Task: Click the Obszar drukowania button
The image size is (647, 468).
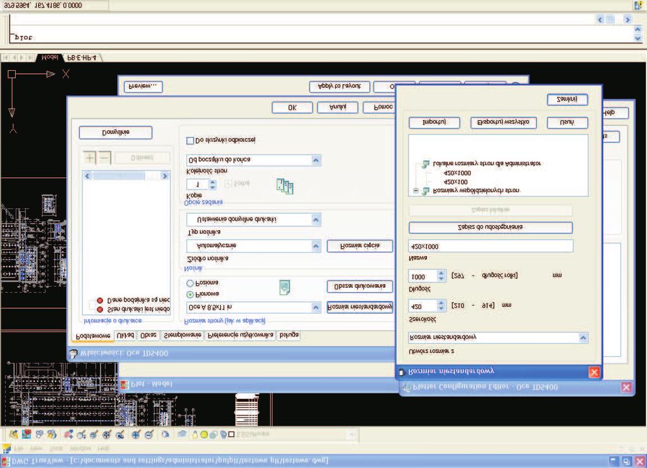Action: [360, 286]
